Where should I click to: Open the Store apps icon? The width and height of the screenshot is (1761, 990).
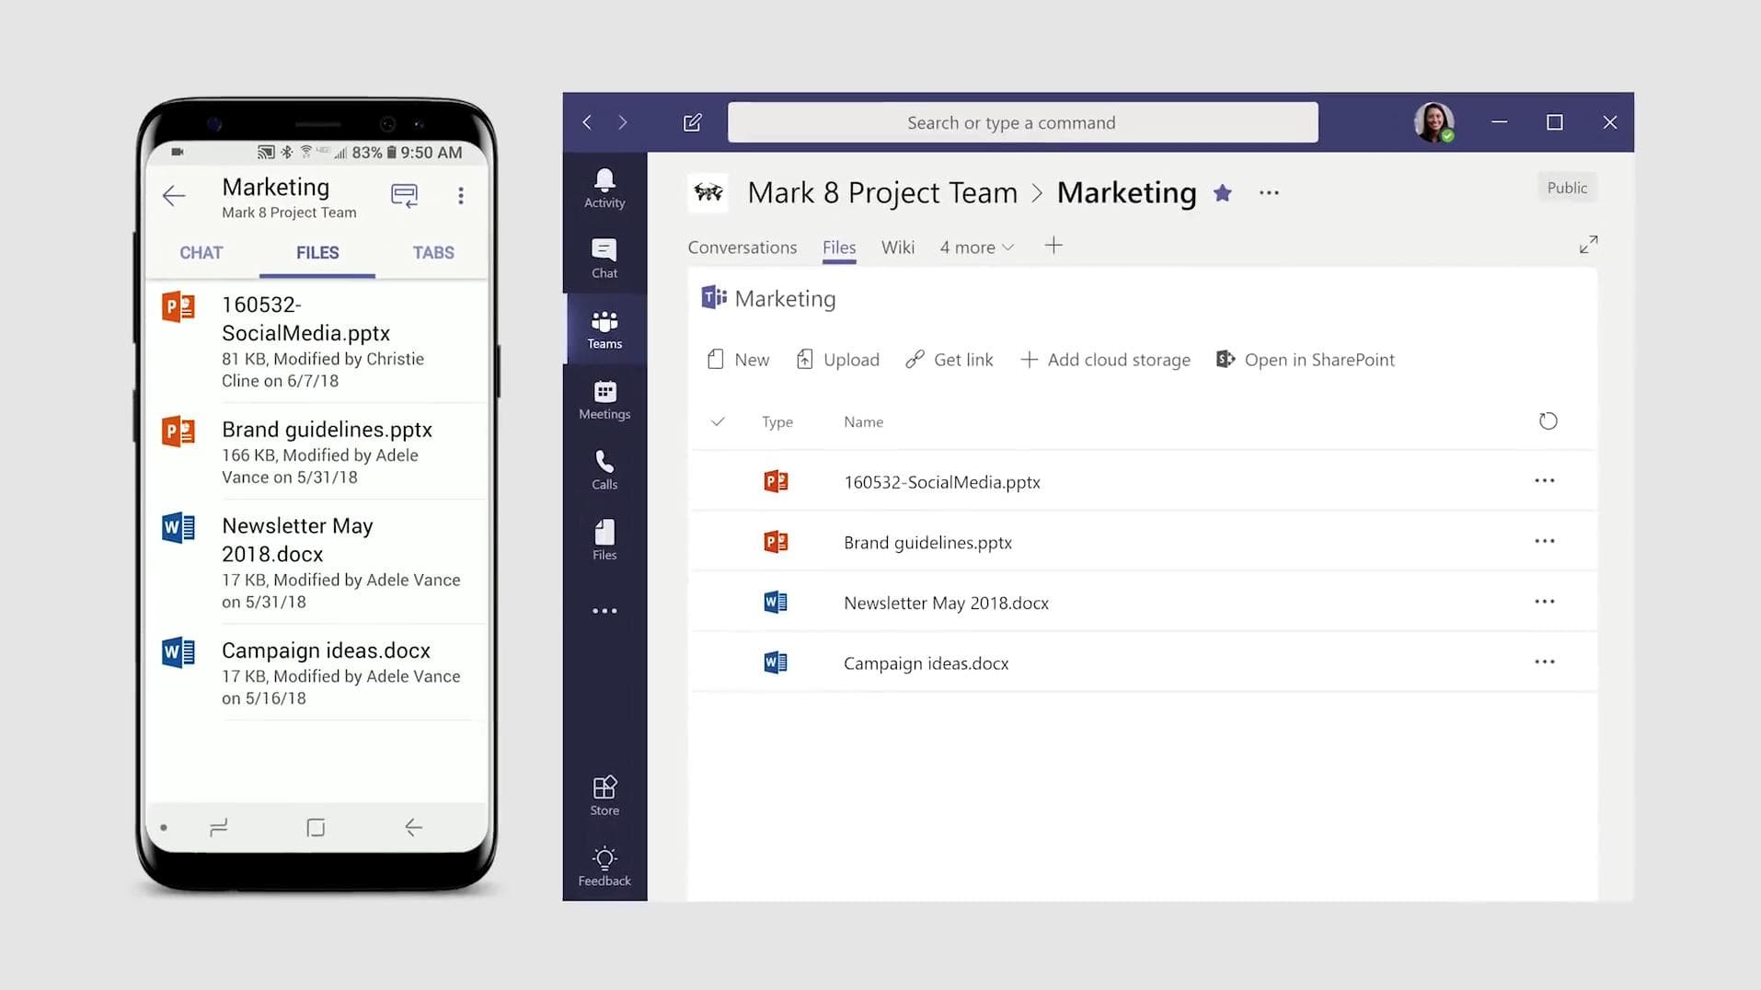(x=604, y=795)
